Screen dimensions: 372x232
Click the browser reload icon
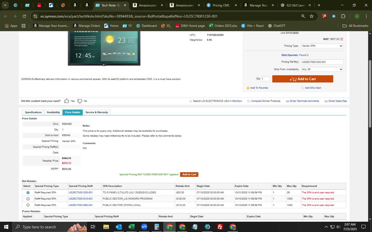pos(24,16)
